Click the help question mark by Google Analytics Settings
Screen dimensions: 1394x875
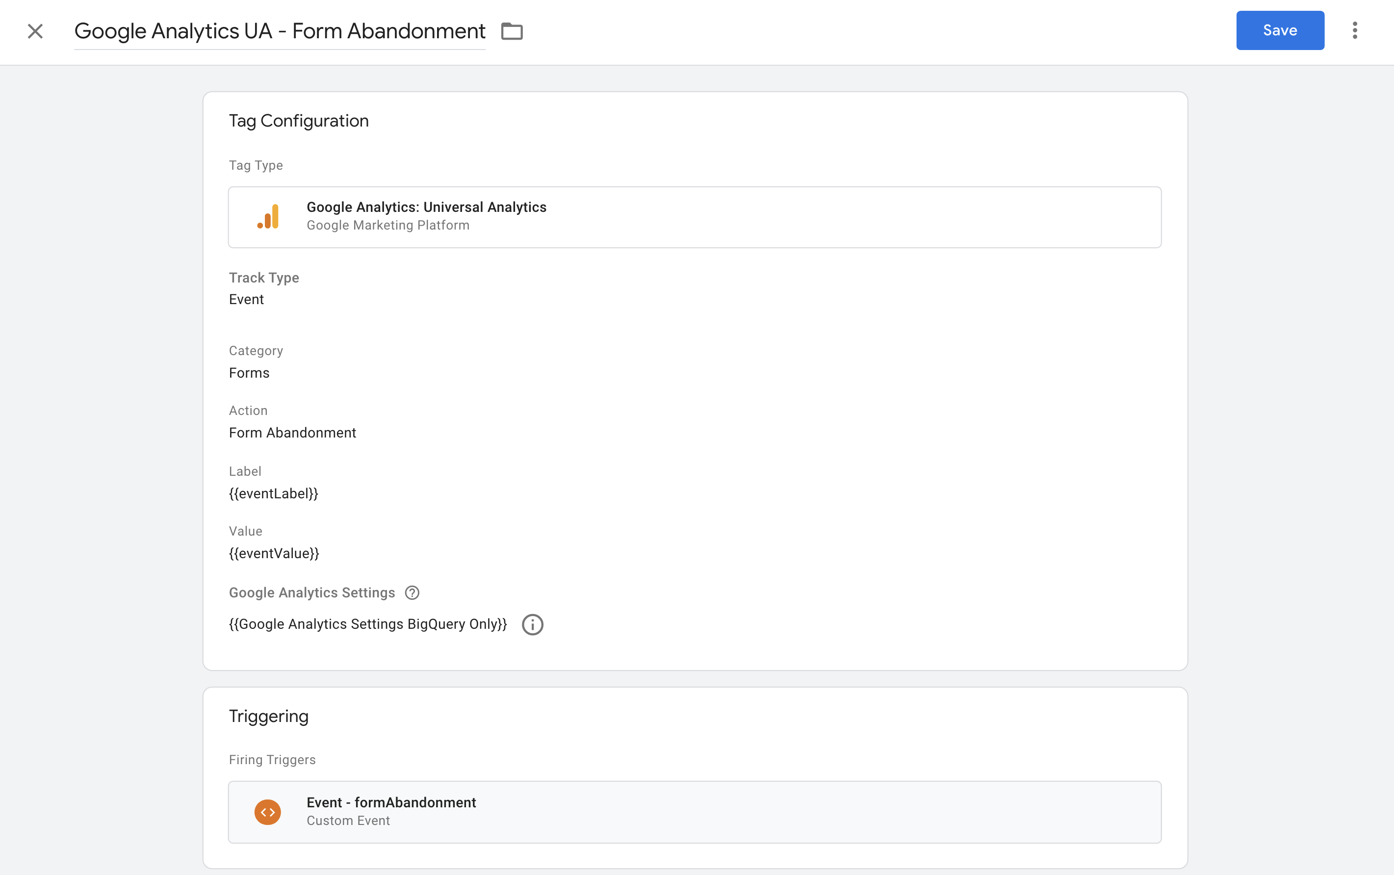(412, 592)
